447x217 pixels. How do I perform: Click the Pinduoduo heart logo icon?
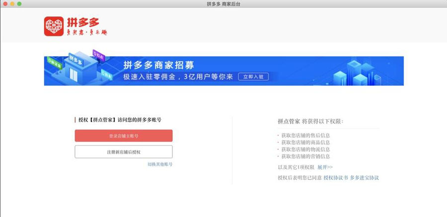pos(54,26)
